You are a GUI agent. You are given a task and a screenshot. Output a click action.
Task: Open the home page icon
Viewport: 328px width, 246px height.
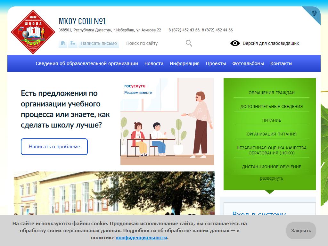63,43
